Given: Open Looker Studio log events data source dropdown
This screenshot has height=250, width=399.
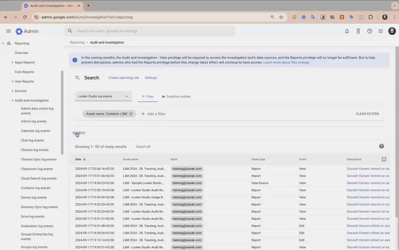Looking at the screenshot, I should (x=103, y=96).
